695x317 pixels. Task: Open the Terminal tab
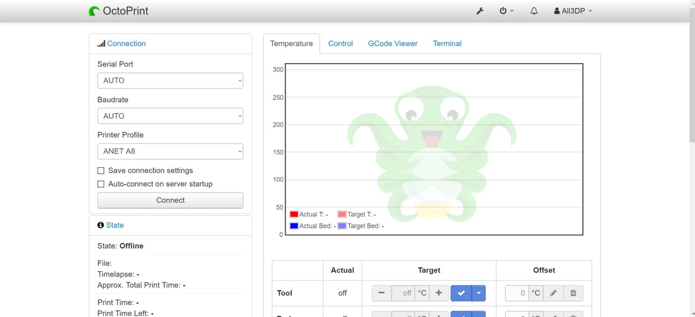coord(447,43)
